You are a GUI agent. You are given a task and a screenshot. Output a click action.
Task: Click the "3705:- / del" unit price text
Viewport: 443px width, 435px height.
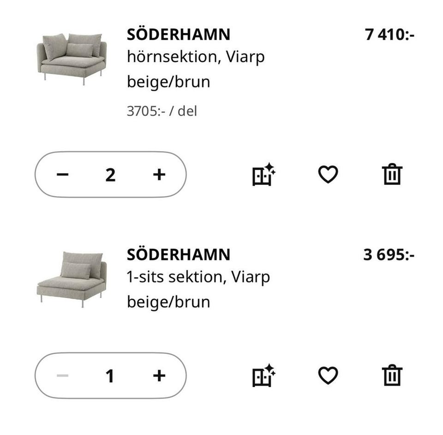[x=162, y=111]
